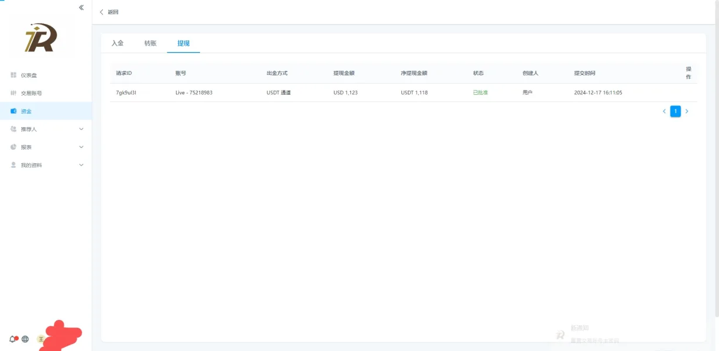Select the 提现 tab
Viewport: 719px width, 351px height.
(x=183, y=43)
